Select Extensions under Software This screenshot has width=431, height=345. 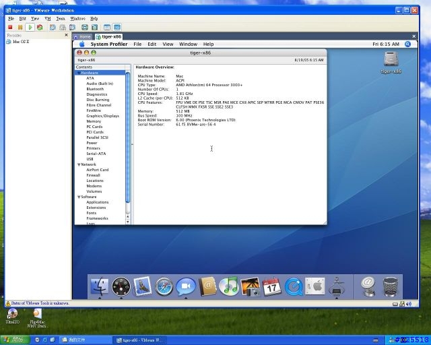coord(96,208)
